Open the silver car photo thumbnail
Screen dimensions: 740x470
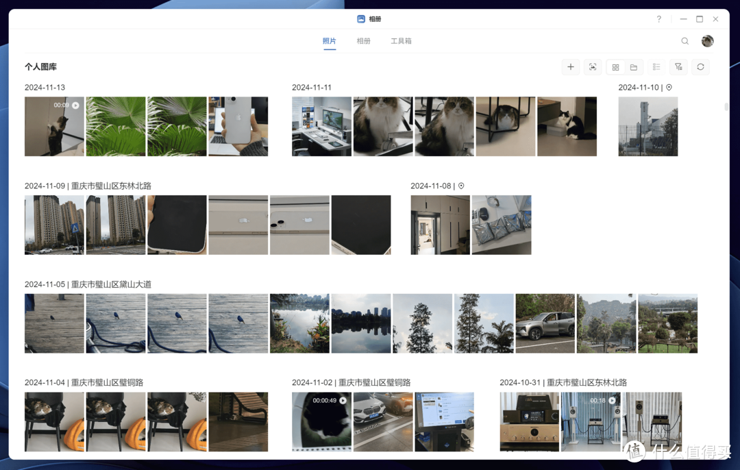545,323
